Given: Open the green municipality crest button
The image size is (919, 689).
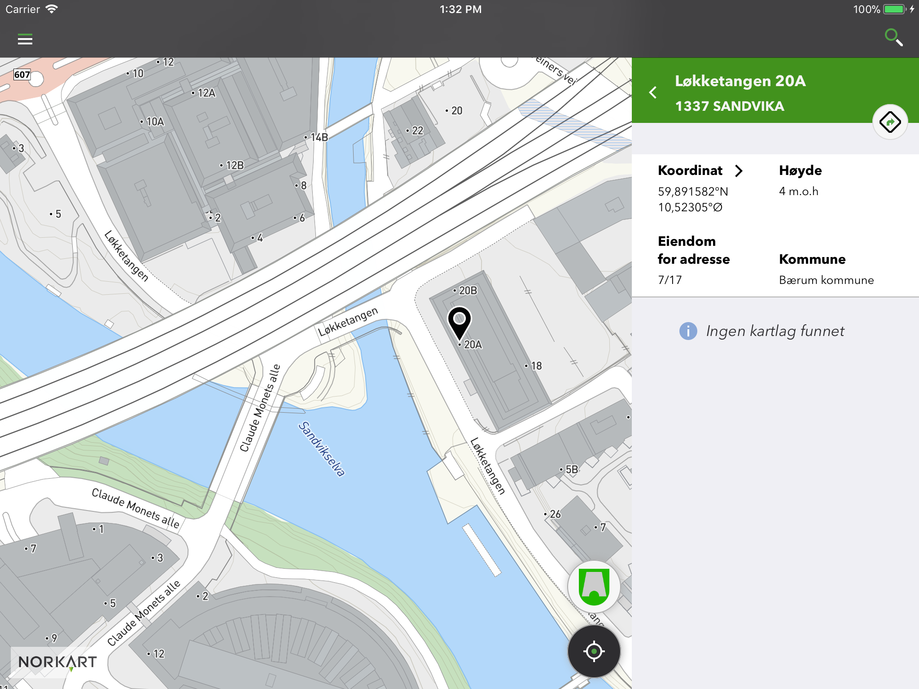Looking at the screenshot, I should [594, 587].
